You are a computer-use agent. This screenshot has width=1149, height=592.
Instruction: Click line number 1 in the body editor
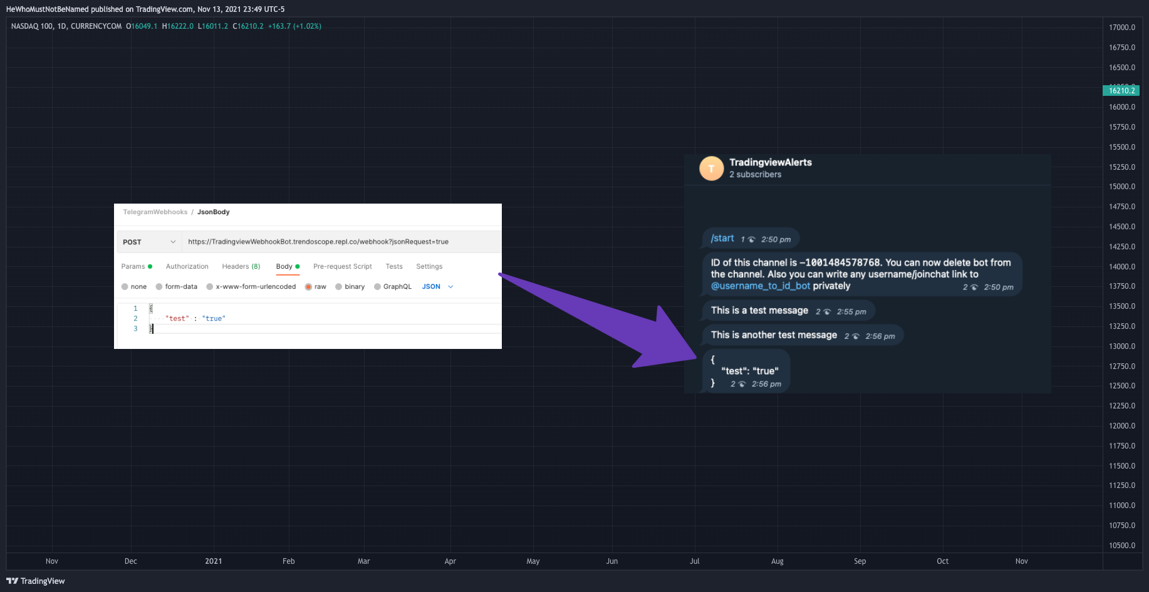tap(135, 309)
